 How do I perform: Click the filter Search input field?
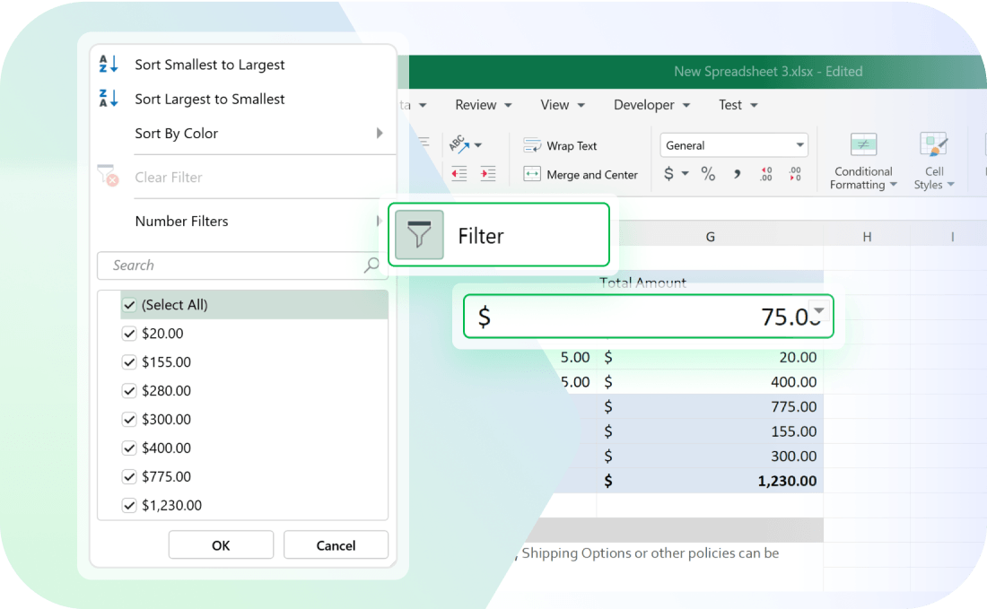[233, 265]
